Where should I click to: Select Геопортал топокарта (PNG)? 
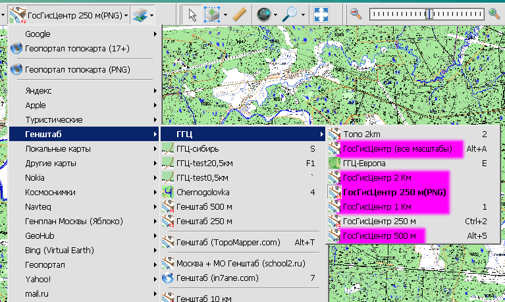point(84,69)
